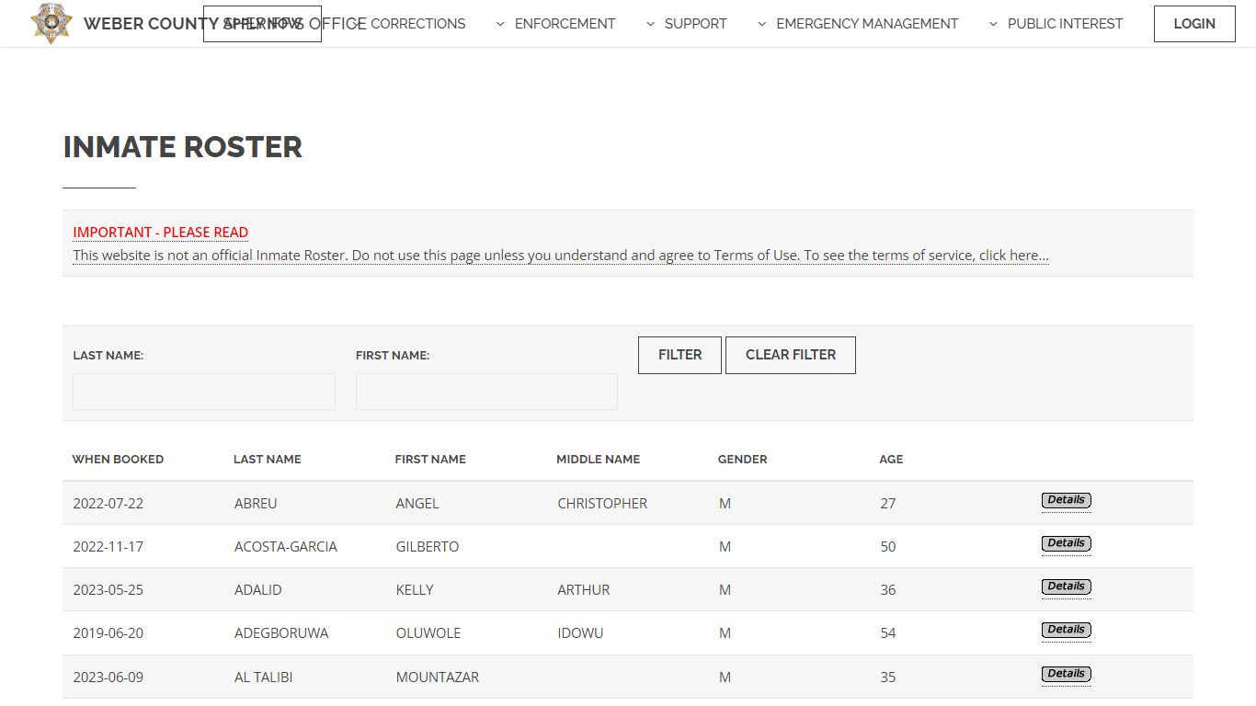Click middle name CHRISTOPHER

click(x=602, y=504)
